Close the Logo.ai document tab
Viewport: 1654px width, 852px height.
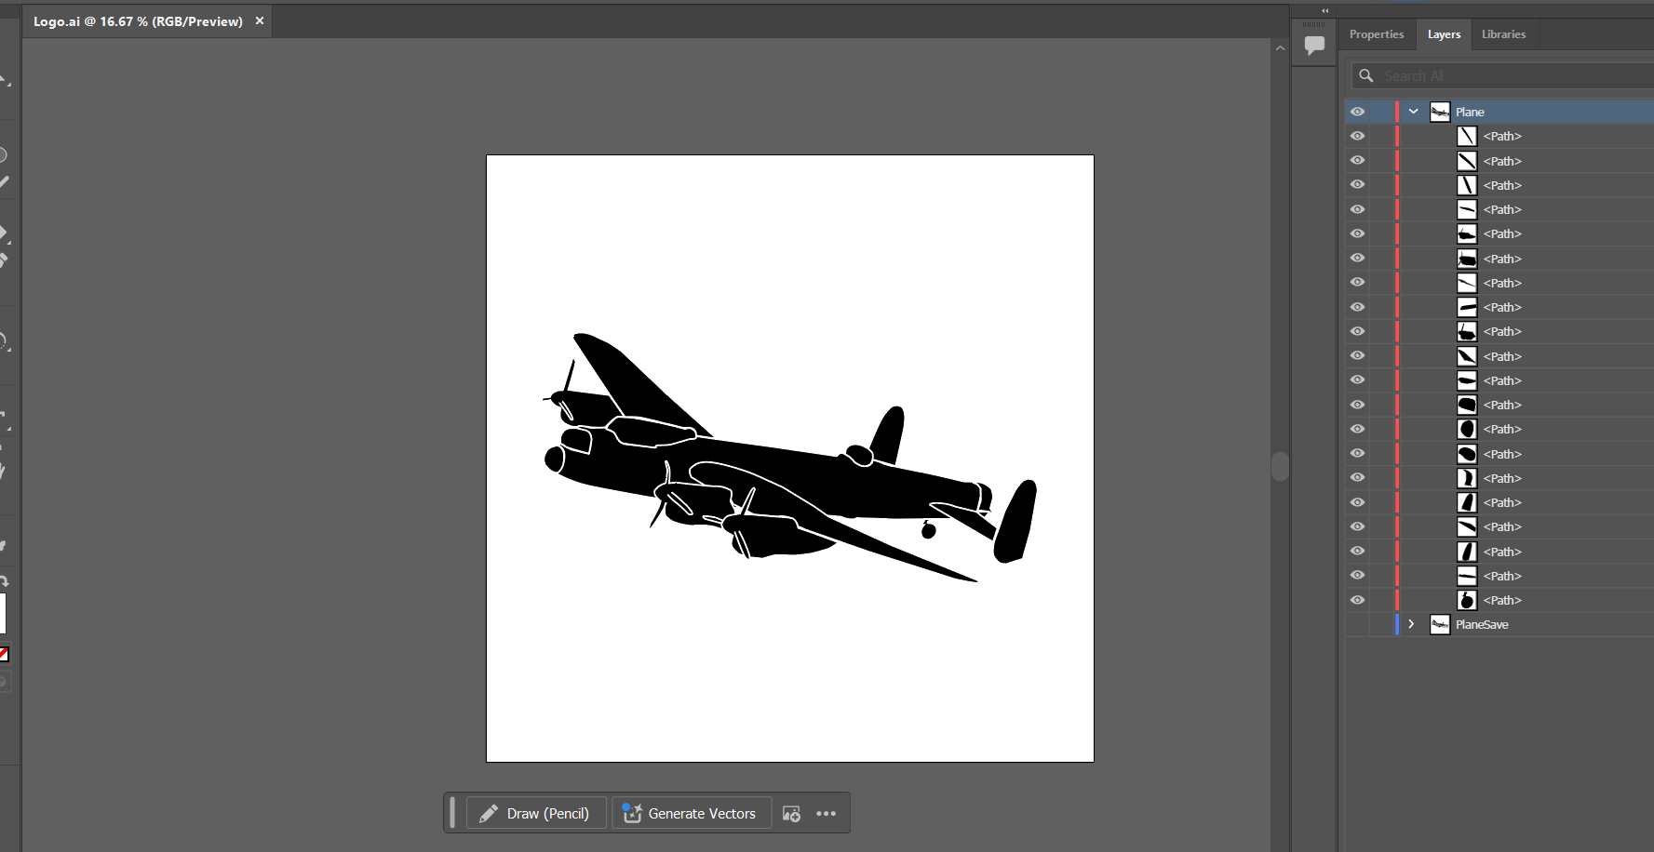tap(260, 20)
